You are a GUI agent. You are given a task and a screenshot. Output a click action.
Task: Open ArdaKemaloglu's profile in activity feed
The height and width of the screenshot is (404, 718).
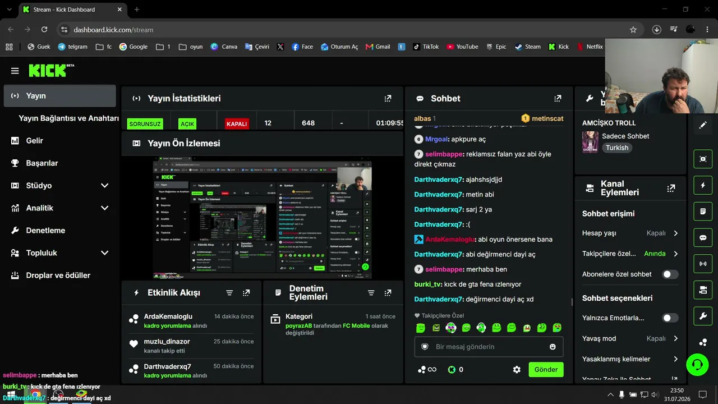[168, 316]
